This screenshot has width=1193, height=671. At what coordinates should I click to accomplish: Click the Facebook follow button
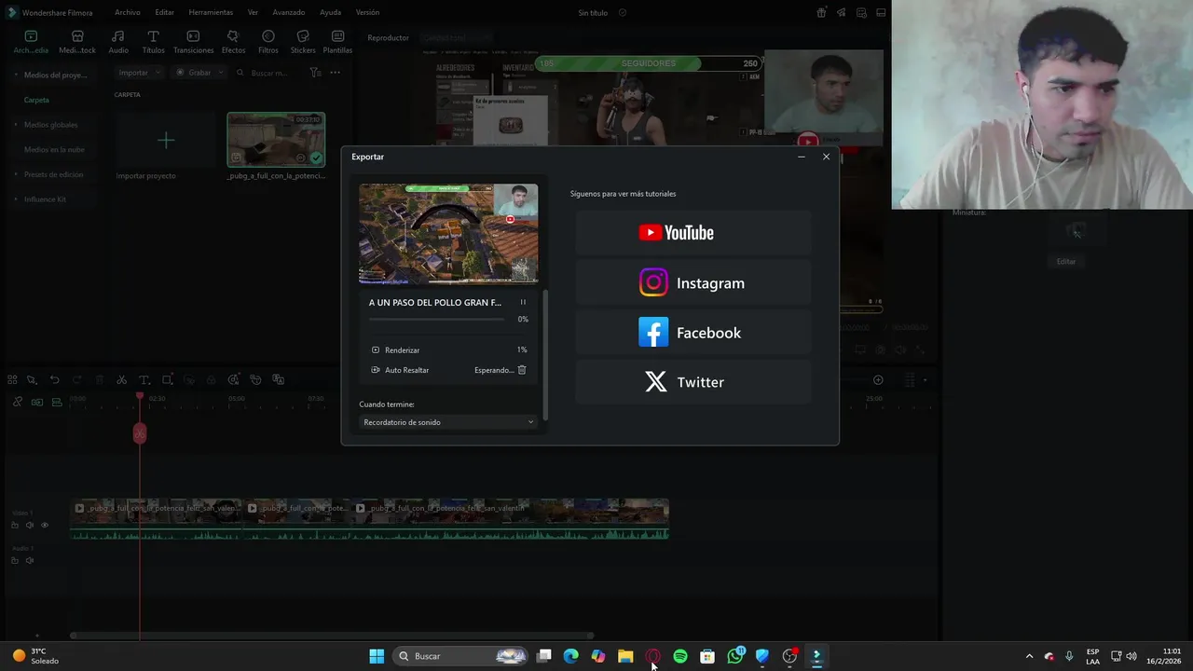pyautogui.click(x=693, y=332)
